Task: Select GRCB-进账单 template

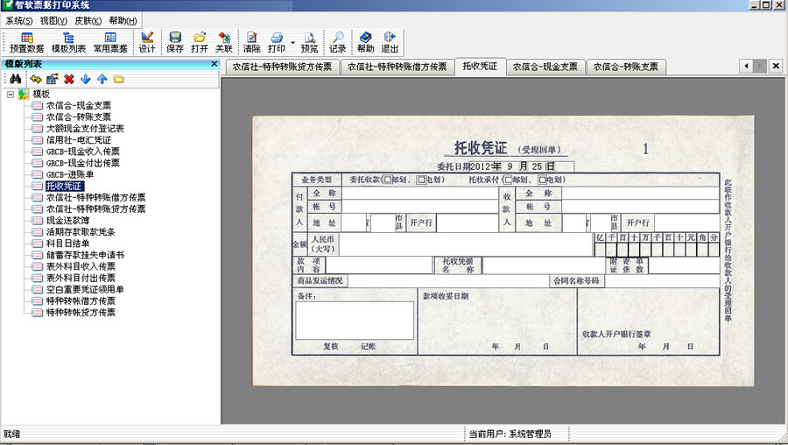Action: [70, 174]
